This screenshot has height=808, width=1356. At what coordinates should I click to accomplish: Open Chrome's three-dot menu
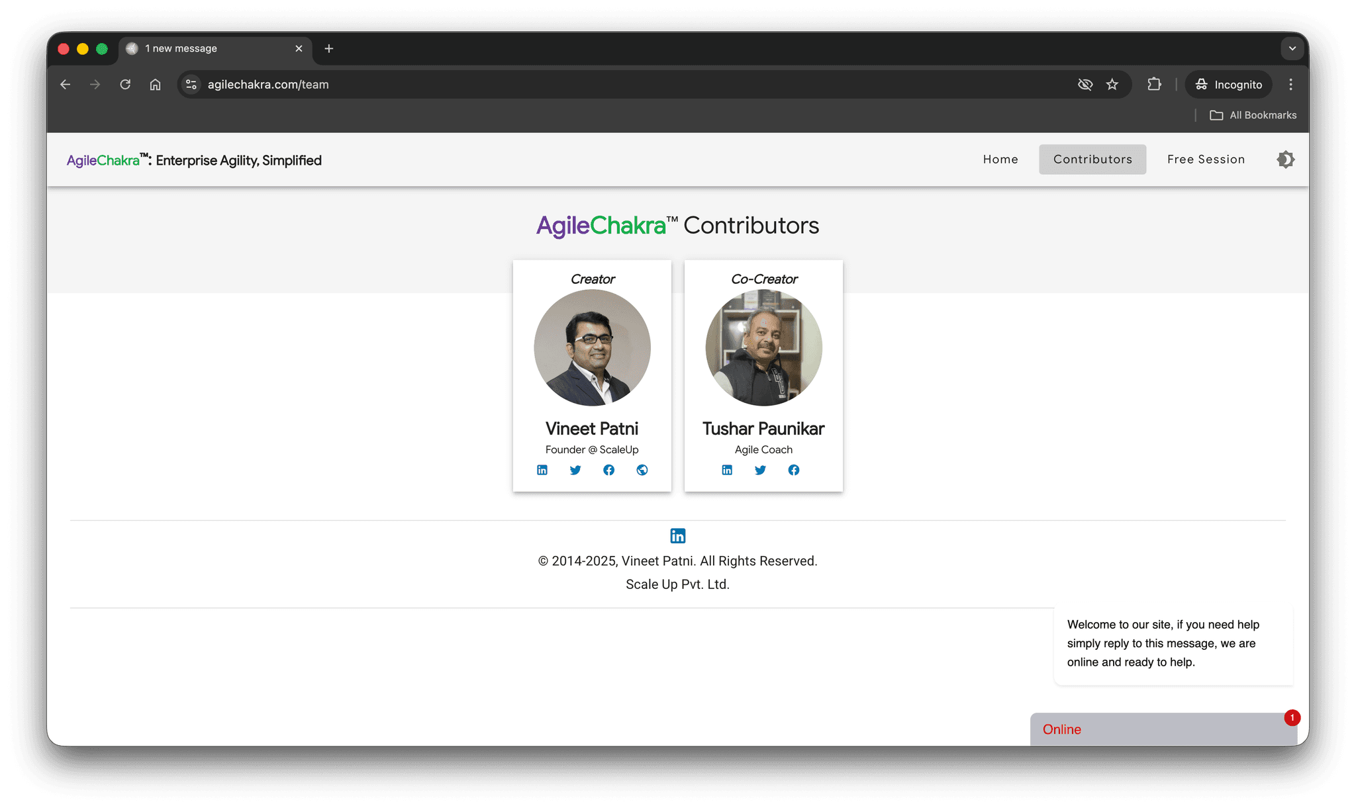[x=1290, y=84]
